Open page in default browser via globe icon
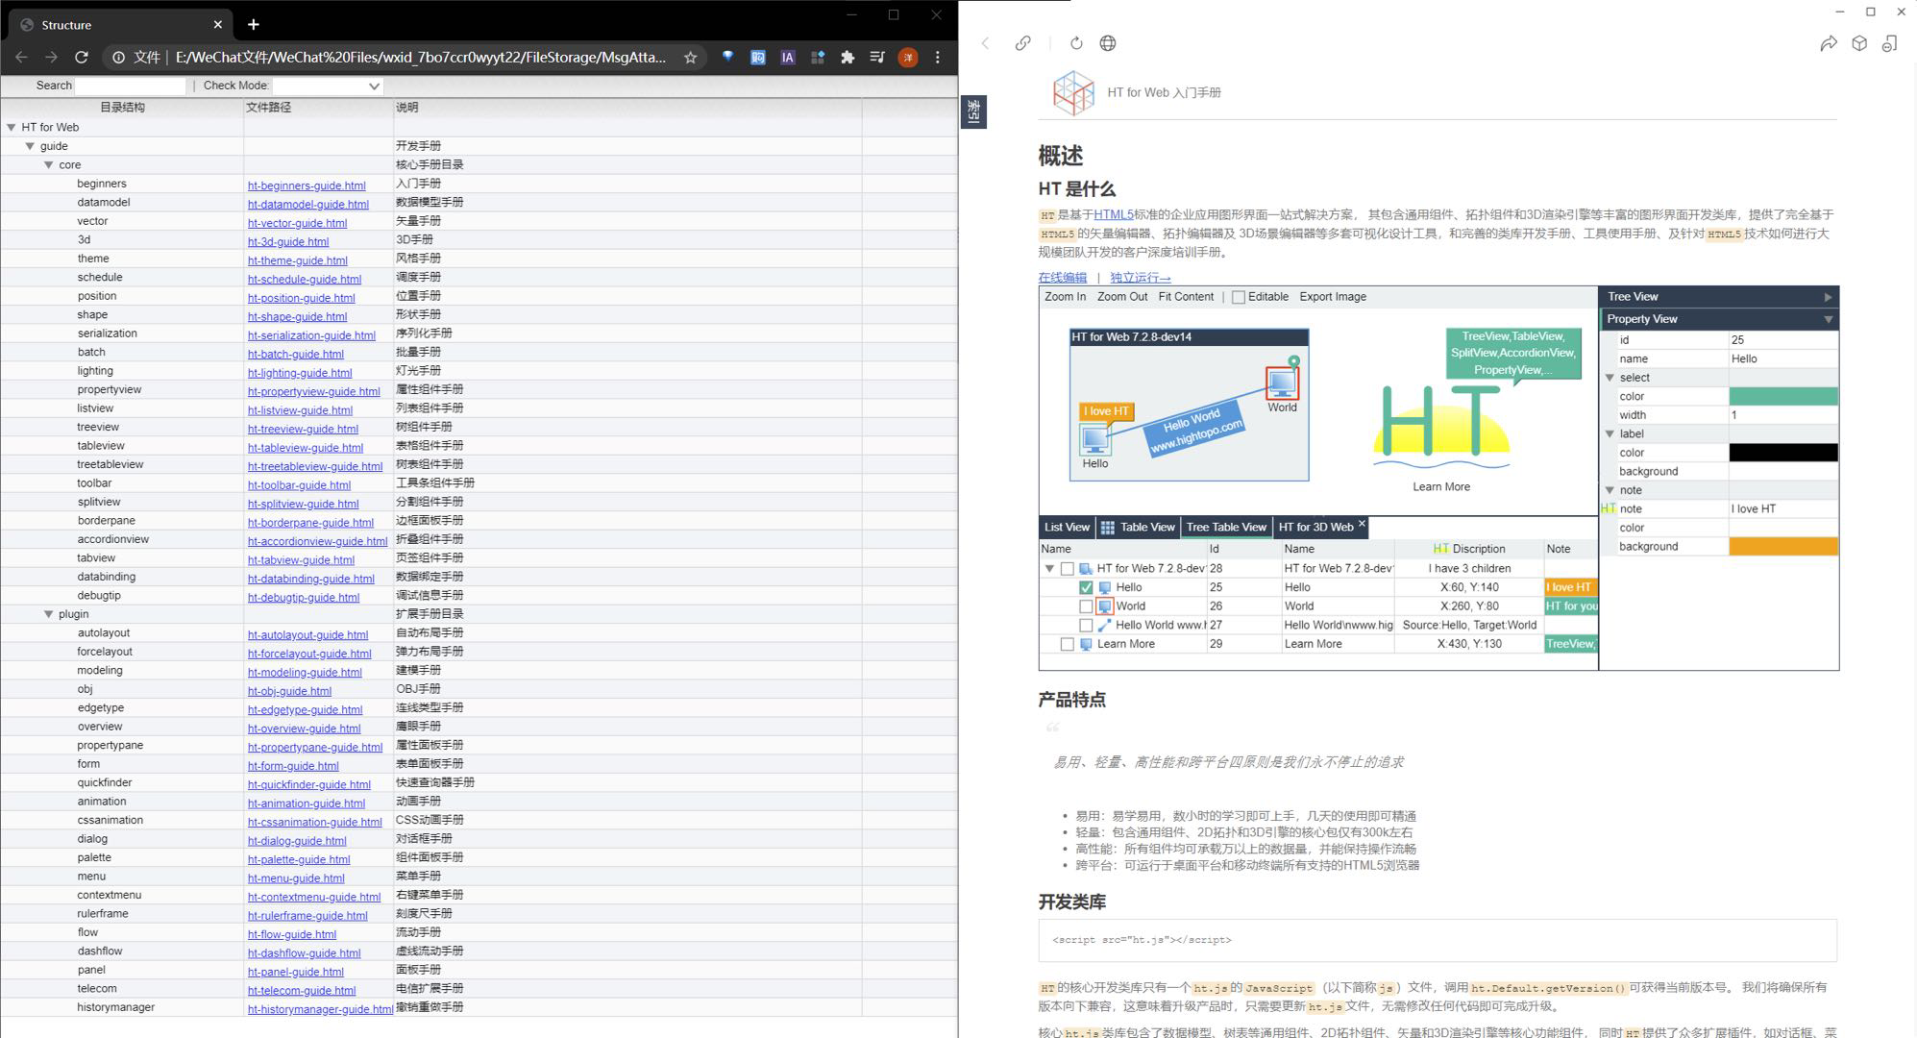 click(x=1108, y=43)
